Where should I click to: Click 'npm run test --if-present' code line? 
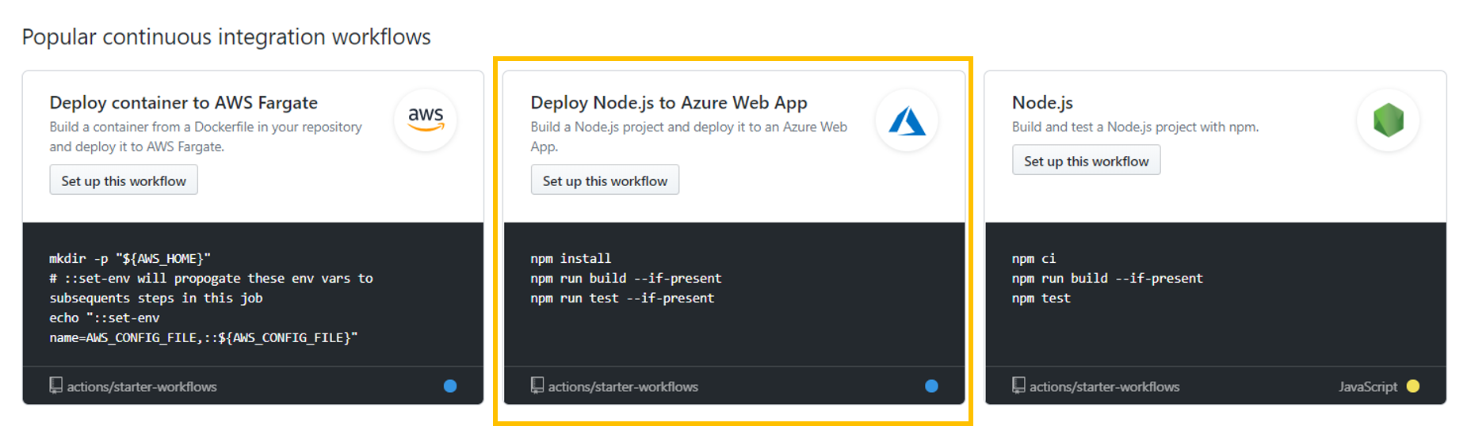(x=622, y=298)
